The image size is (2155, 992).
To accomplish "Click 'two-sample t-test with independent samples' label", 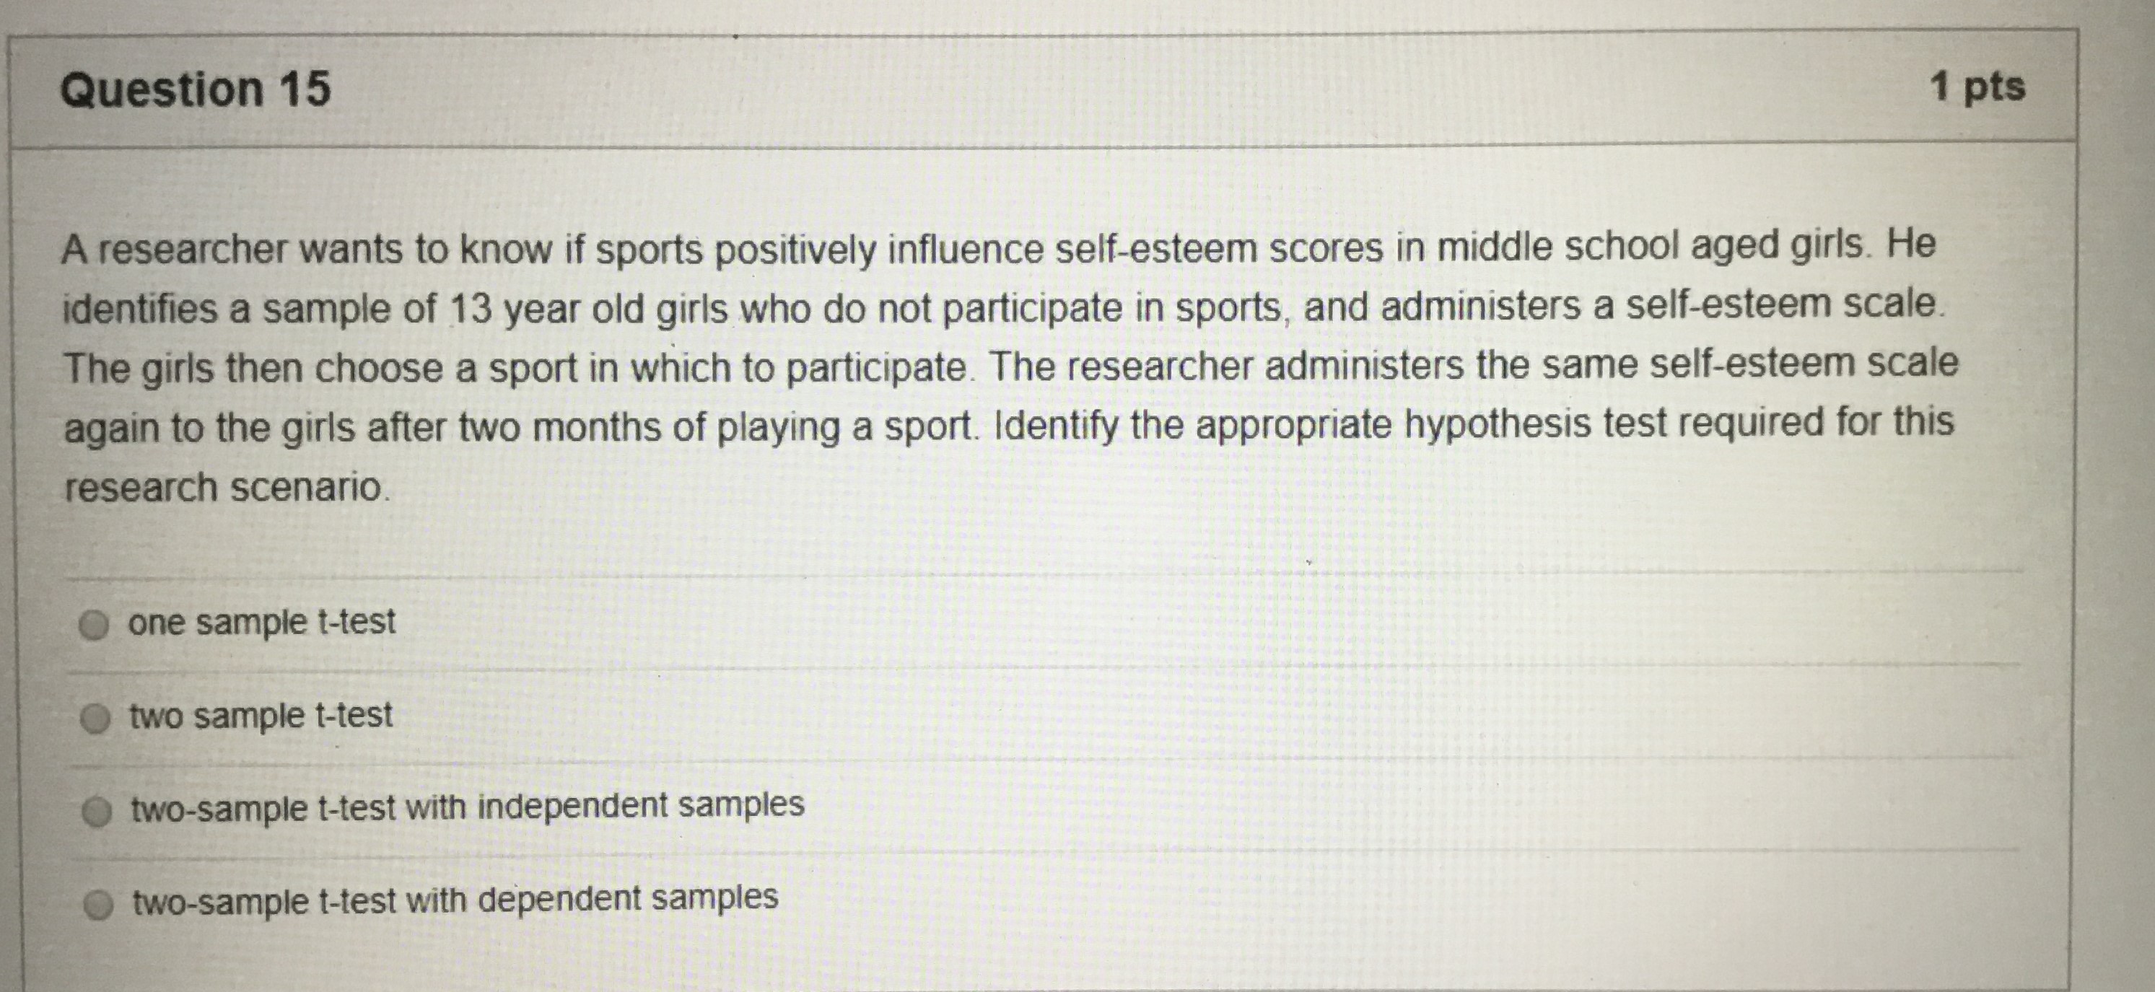I will [467, 808].
